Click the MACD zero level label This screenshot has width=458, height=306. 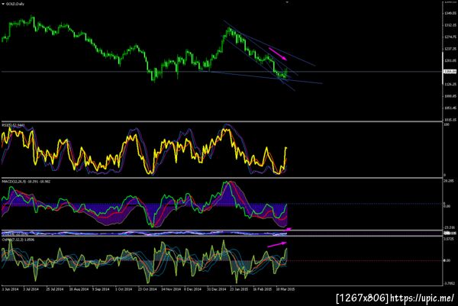coord(447,206)
